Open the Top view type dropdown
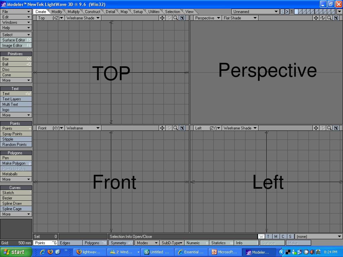Screen dimensions: 343x257 [x=50, y=18]
